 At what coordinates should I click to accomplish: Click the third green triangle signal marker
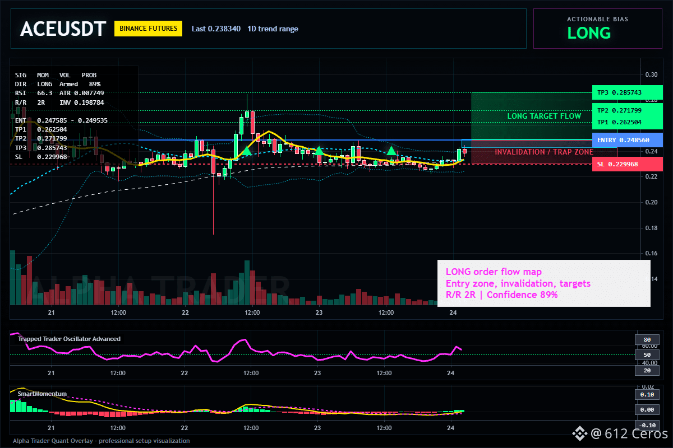coord(391,150)
